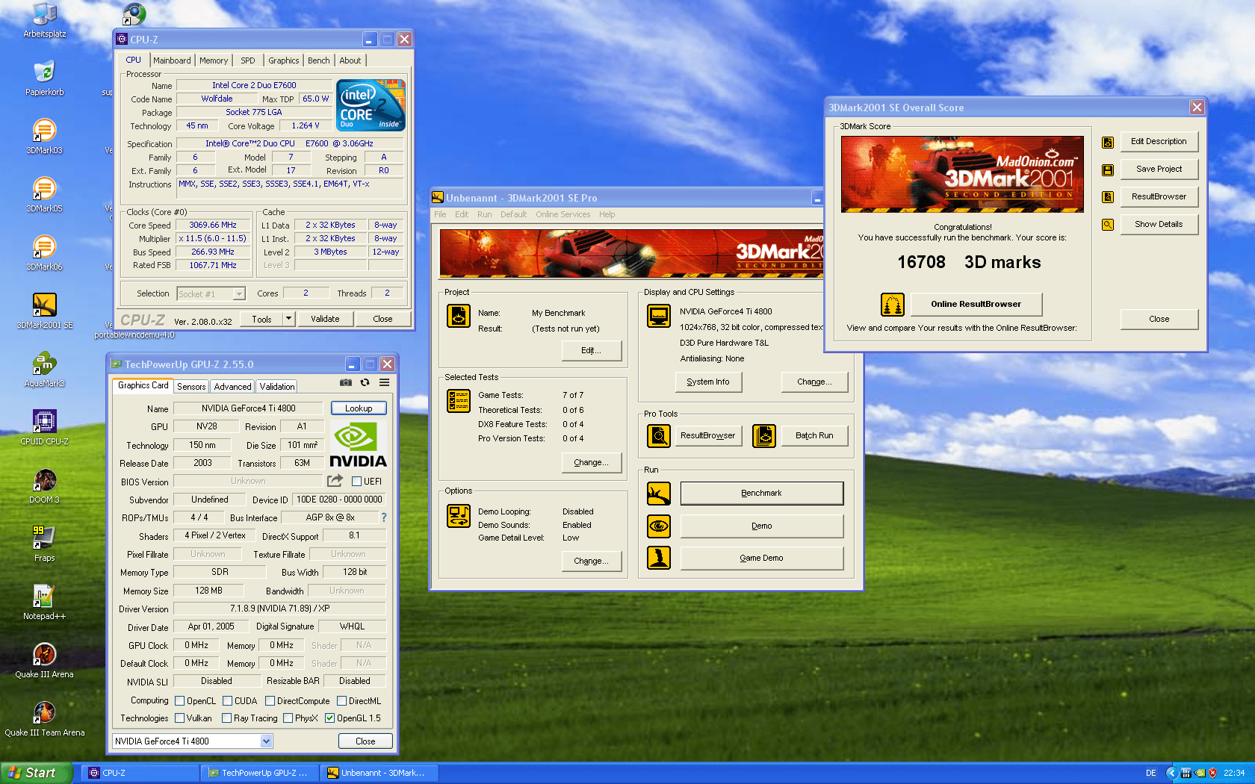Switch to the Memory tab in CPU-Z

(x=214, y=60)
